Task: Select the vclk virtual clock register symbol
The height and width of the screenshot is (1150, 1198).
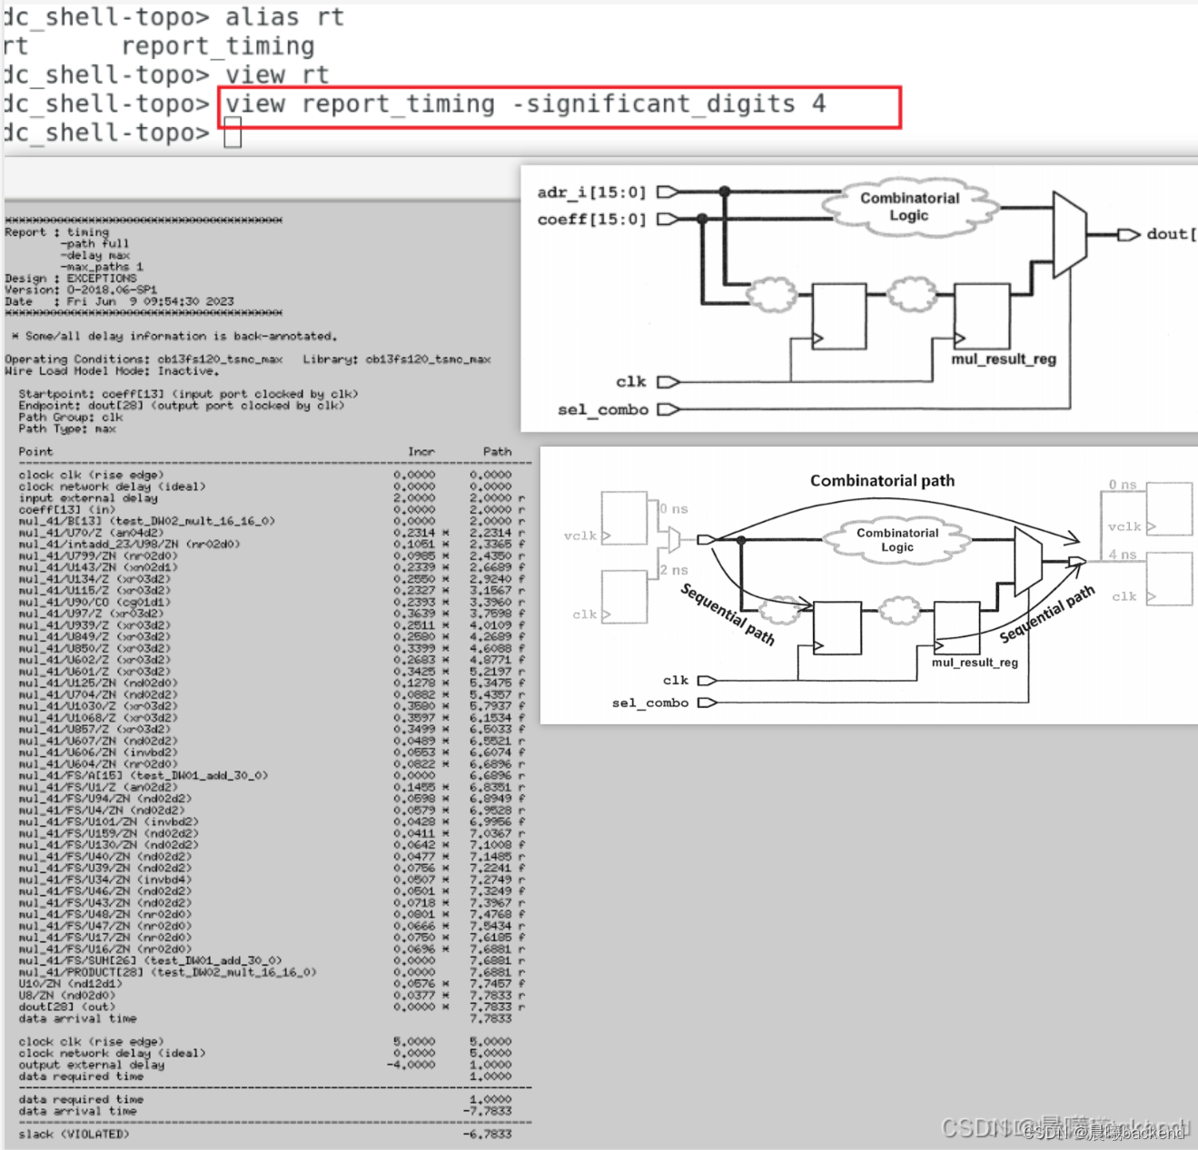Action: pos(623,517)
